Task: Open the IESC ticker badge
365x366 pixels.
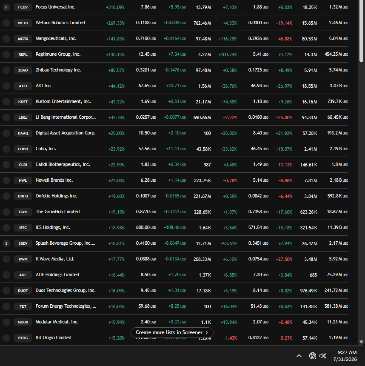Action: click(x=23, y=228)
